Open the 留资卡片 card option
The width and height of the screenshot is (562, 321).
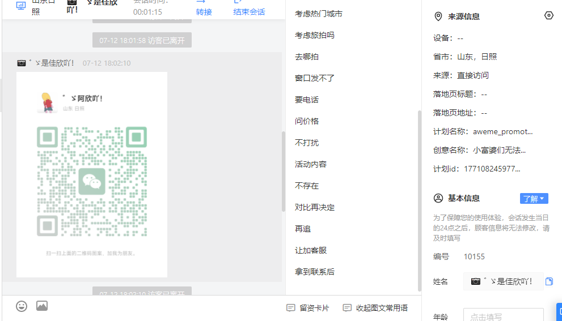click(308, 308)
